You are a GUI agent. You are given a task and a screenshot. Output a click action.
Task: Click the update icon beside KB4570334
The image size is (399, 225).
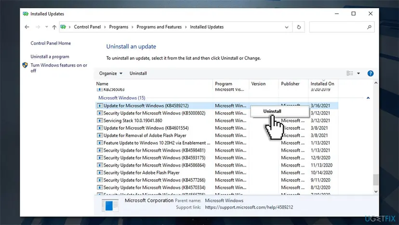pyautogui.click(x=100, y=187)
